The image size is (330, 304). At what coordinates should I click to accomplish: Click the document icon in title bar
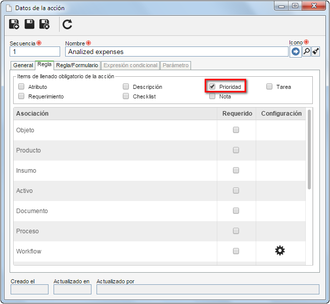(x=9, y=8)
